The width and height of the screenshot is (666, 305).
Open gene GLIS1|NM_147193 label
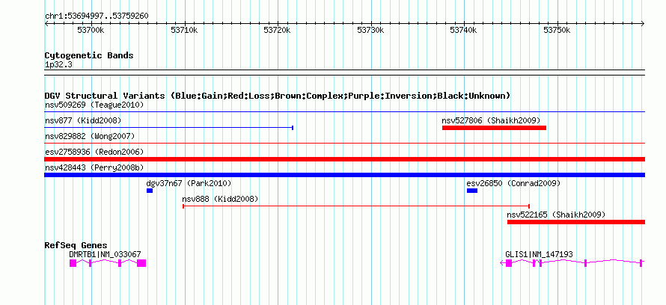click(x=539, y=254)
